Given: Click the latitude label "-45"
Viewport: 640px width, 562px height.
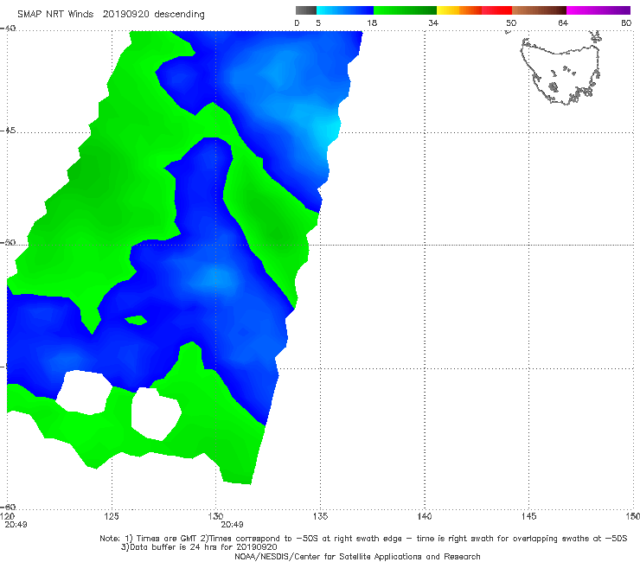Looking at the screenshot, I should (8, 131).
